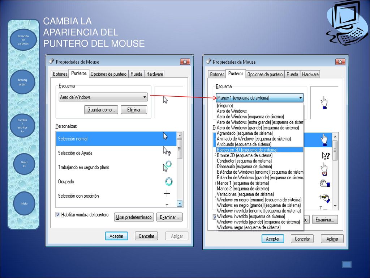
Task: Toggle Habilitar sombra del puntero checkbox
Action: [58, 214]
